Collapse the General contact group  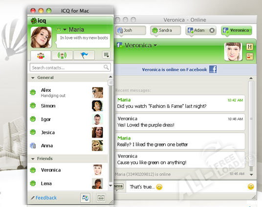click(33, 78)
